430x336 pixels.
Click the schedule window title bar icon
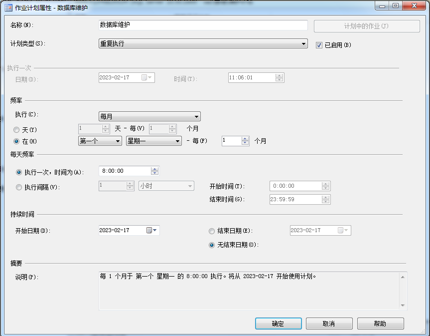[8, 7]
